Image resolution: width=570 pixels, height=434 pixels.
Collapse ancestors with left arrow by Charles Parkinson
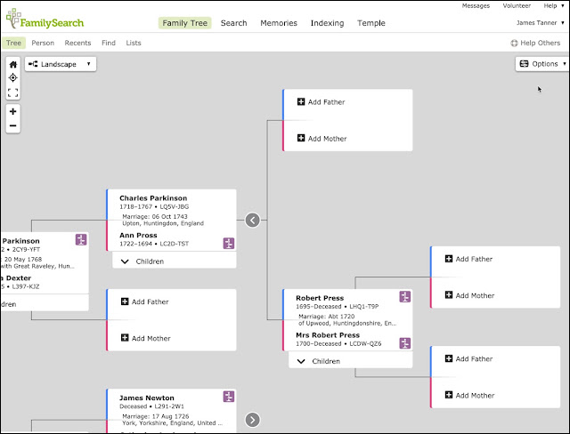(x=253, y=220)
